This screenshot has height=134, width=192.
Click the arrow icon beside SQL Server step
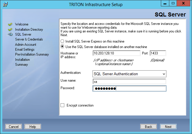click(10, 34)
